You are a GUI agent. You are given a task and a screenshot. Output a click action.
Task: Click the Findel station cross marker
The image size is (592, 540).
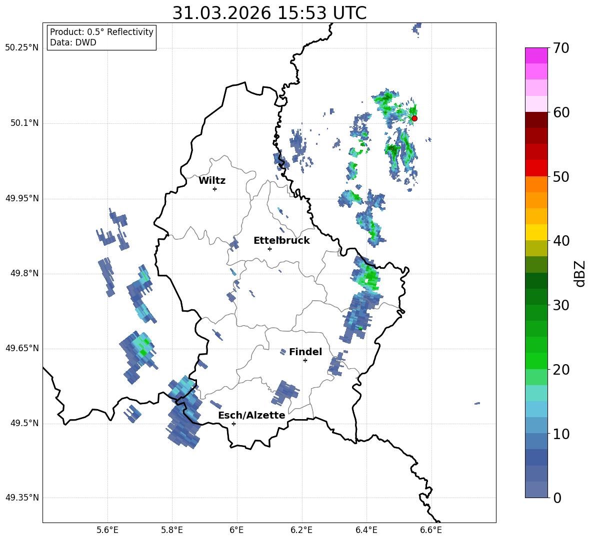(305, 361)
